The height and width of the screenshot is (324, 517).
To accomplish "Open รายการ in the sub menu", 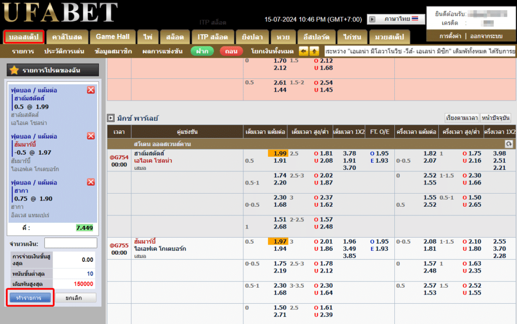I will [x=23, y=51].
